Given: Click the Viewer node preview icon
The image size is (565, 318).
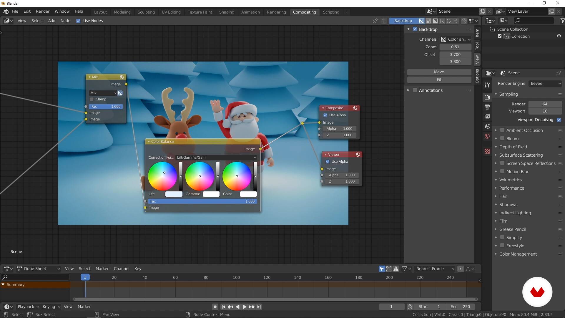Looking at the screenshot, I should (358, 155).
